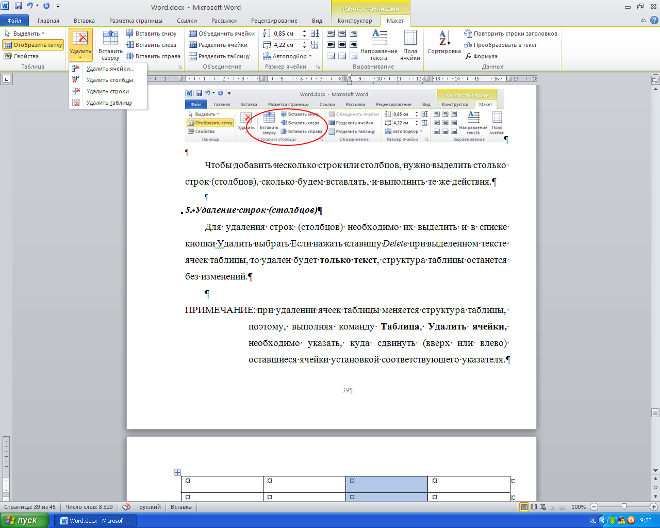Collapse the Удалить dropdown button
Viewport: 660px width, 528px height.
point(80,45)
